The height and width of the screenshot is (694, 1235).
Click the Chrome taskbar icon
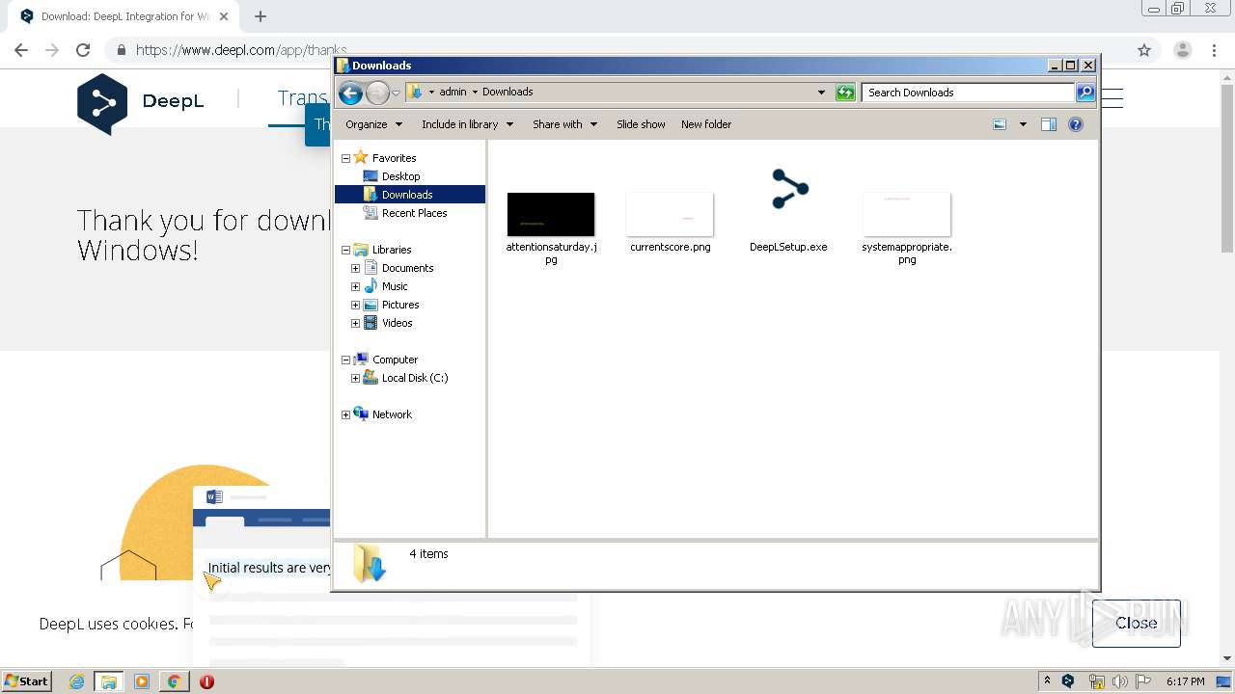coord(174,681)
